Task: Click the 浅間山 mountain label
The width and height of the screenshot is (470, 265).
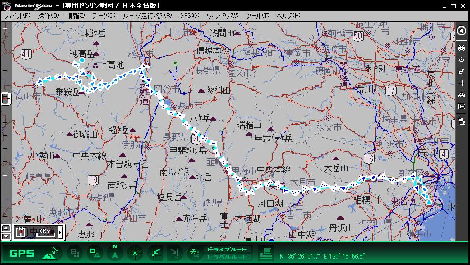Action: [x=222, y=33]
